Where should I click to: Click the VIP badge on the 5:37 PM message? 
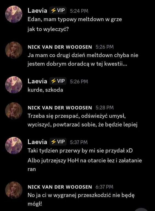pos(58,142)
